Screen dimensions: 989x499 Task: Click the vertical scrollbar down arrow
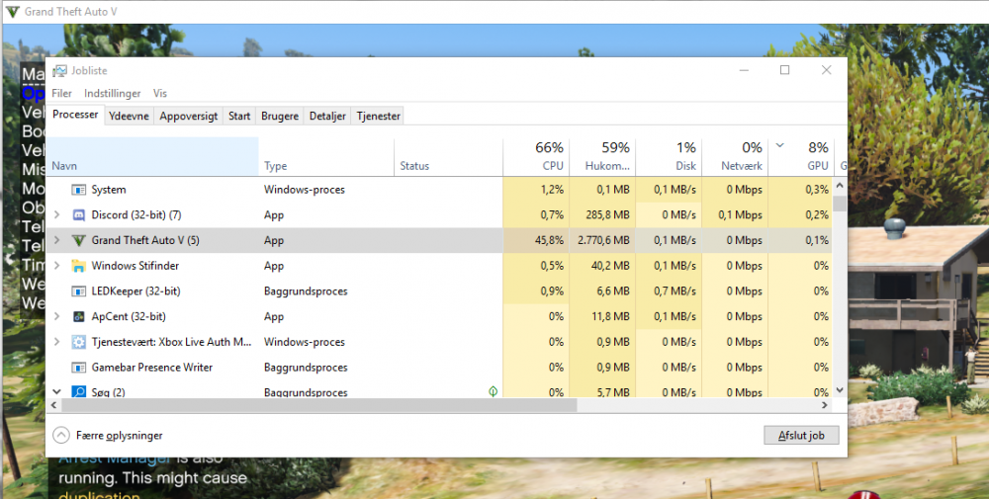coord(840,390)
